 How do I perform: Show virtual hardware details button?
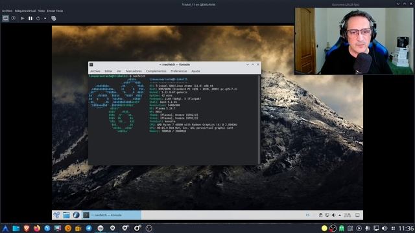coord(14,19)
